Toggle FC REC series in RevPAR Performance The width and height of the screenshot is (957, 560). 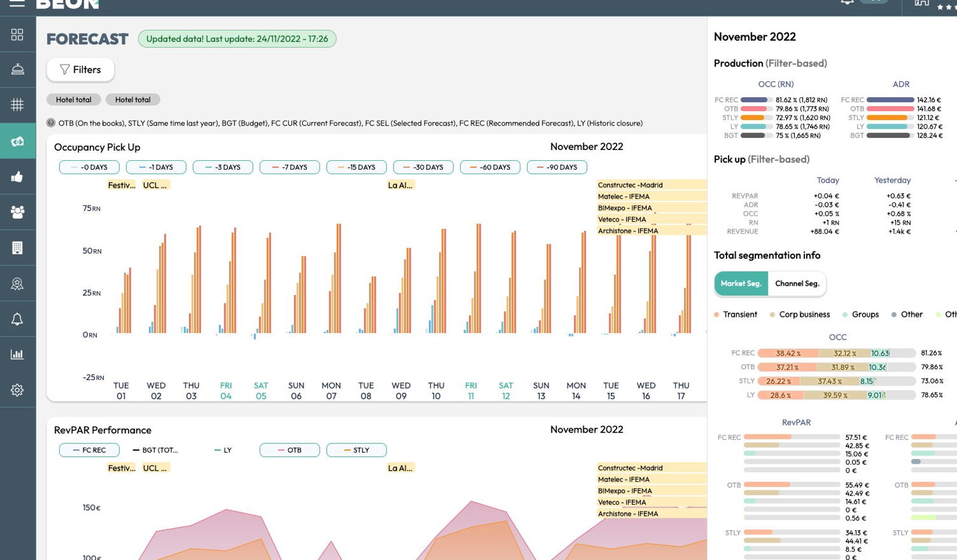[x=89, y=450]
